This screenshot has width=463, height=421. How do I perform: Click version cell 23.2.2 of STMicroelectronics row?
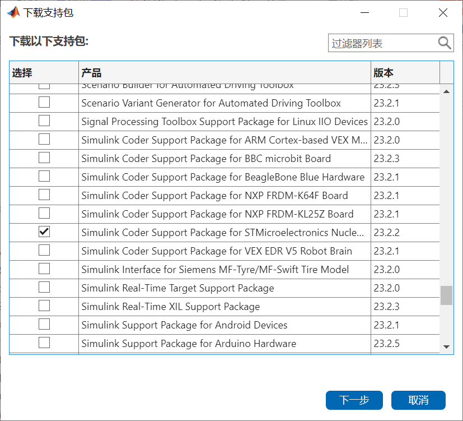click(x=386, y=233)
